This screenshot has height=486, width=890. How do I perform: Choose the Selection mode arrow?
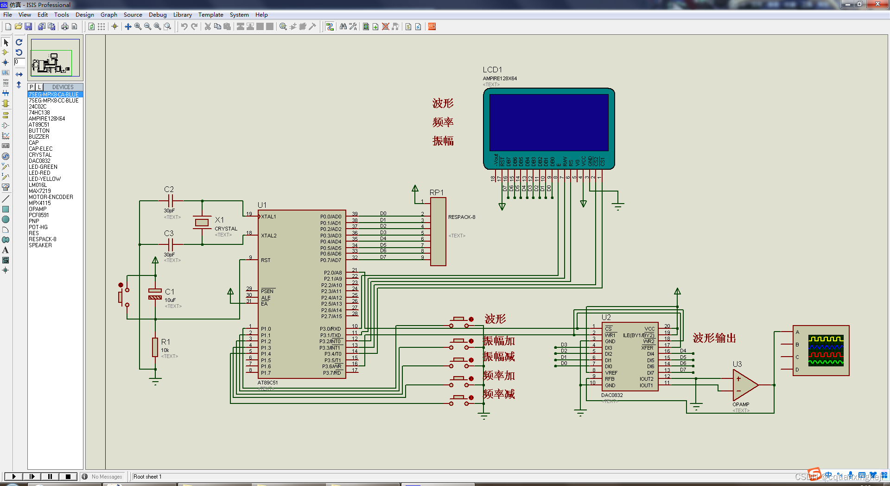(6, 42)
